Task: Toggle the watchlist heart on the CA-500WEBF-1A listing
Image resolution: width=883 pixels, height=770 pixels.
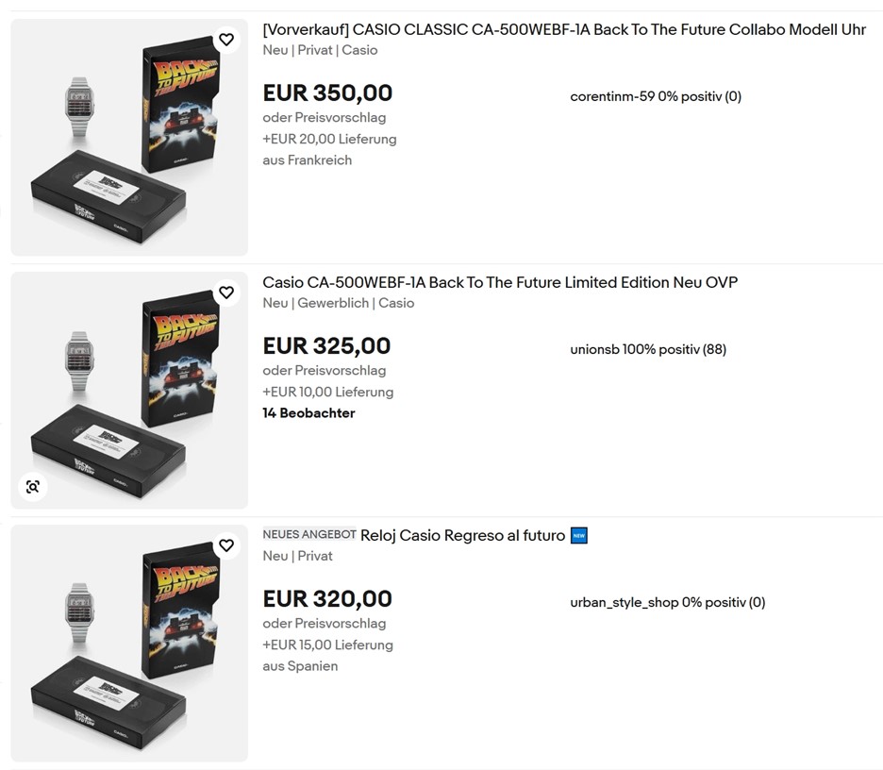Action: pyautogui.click(x=226, y=293)
